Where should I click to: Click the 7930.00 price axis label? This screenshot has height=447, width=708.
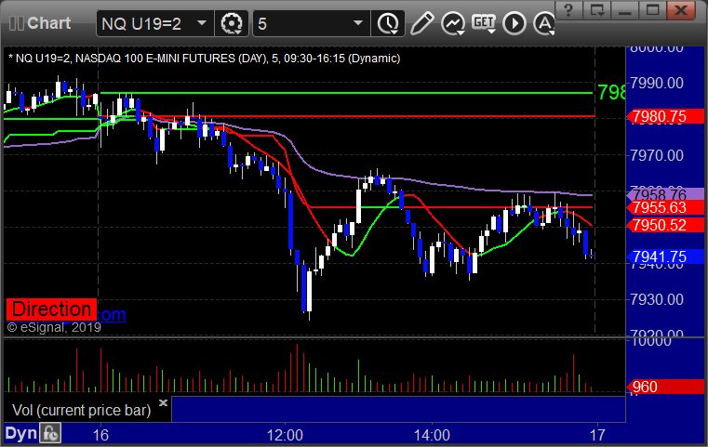tap(657, 299)
